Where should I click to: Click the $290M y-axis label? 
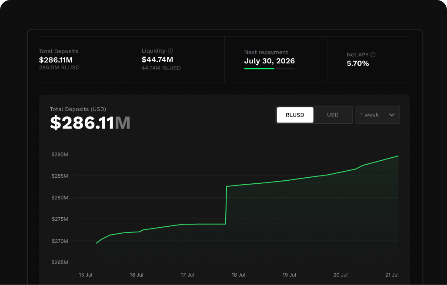(x=60, y=155)
